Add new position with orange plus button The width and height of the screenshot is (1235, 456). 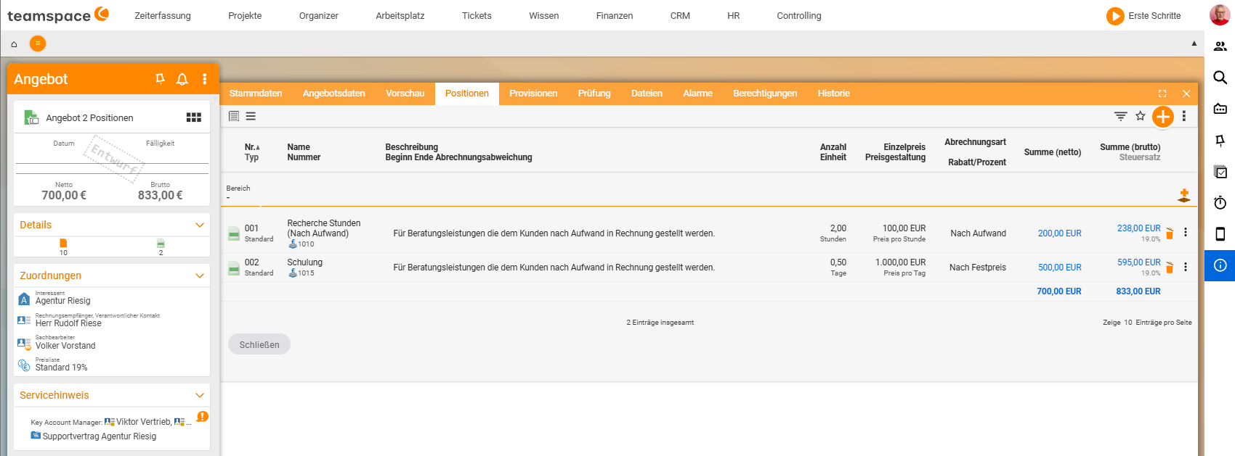1163,116
